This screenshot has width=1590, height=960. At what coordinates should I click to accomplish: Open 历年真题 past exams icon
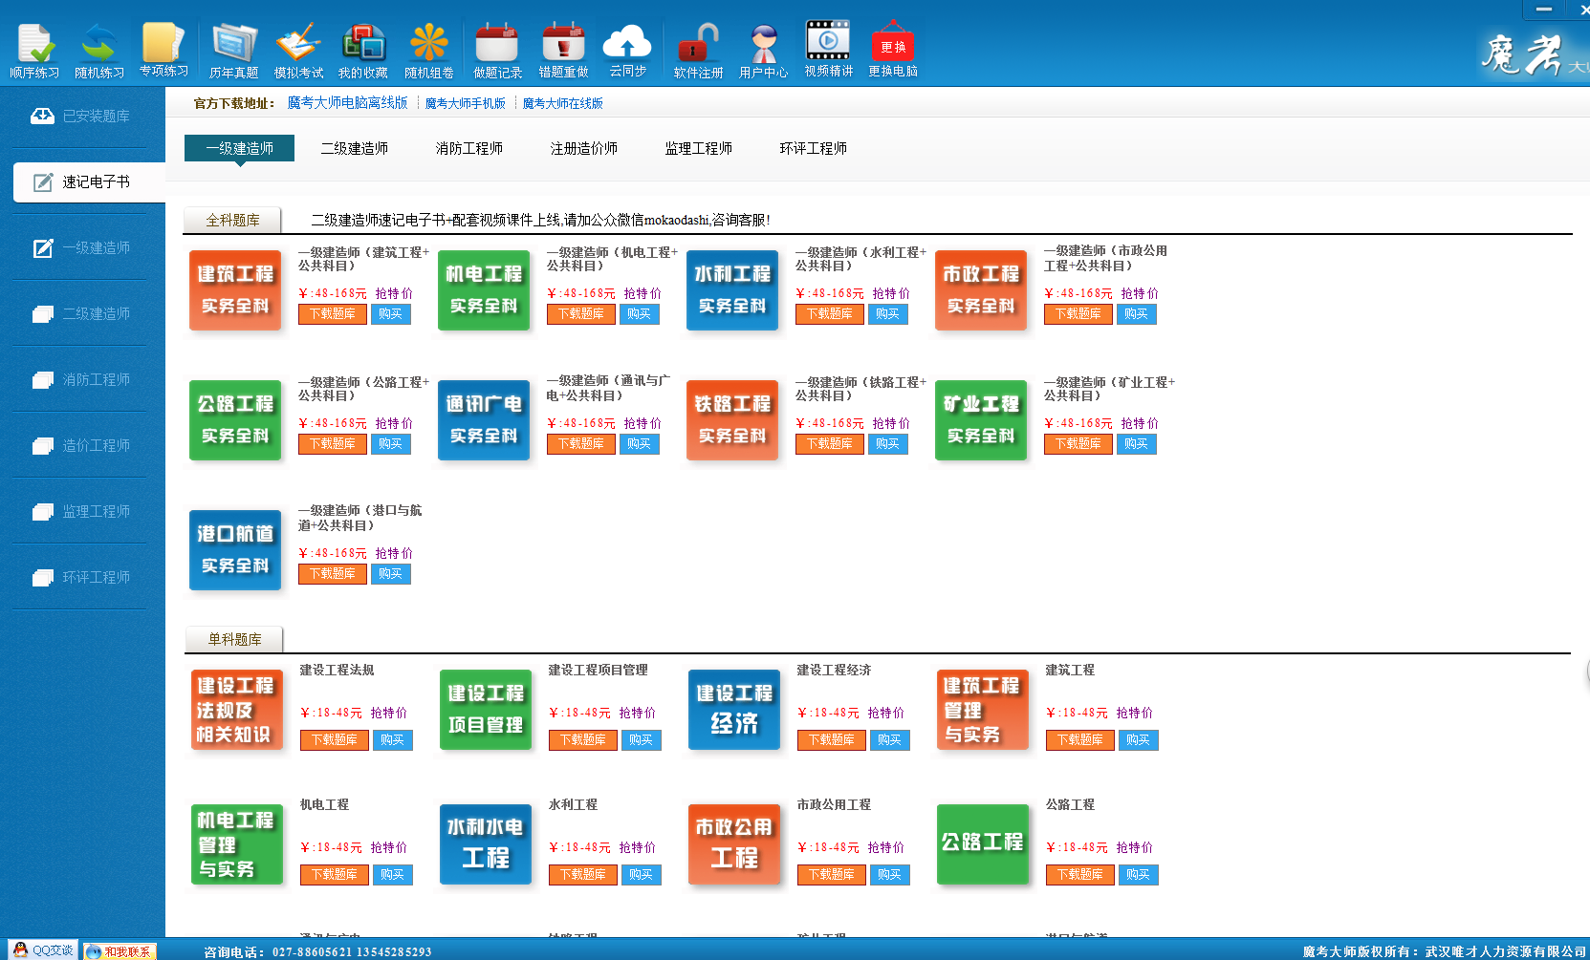pos(233,51)
